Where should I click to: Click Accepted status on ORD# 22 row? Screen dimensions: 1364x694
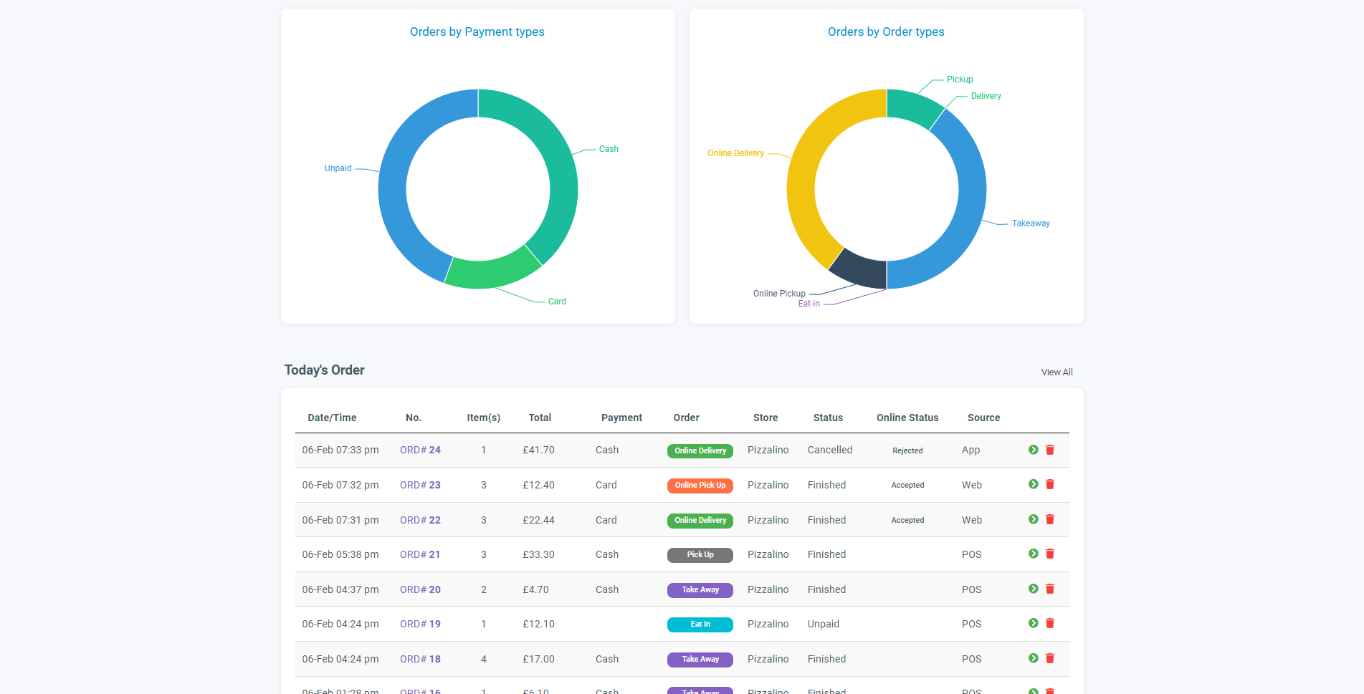907,520
